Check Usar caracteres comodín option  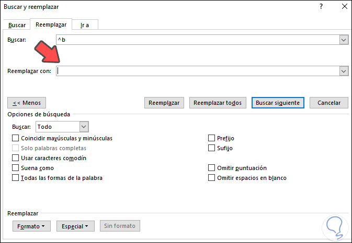point(15,158)
